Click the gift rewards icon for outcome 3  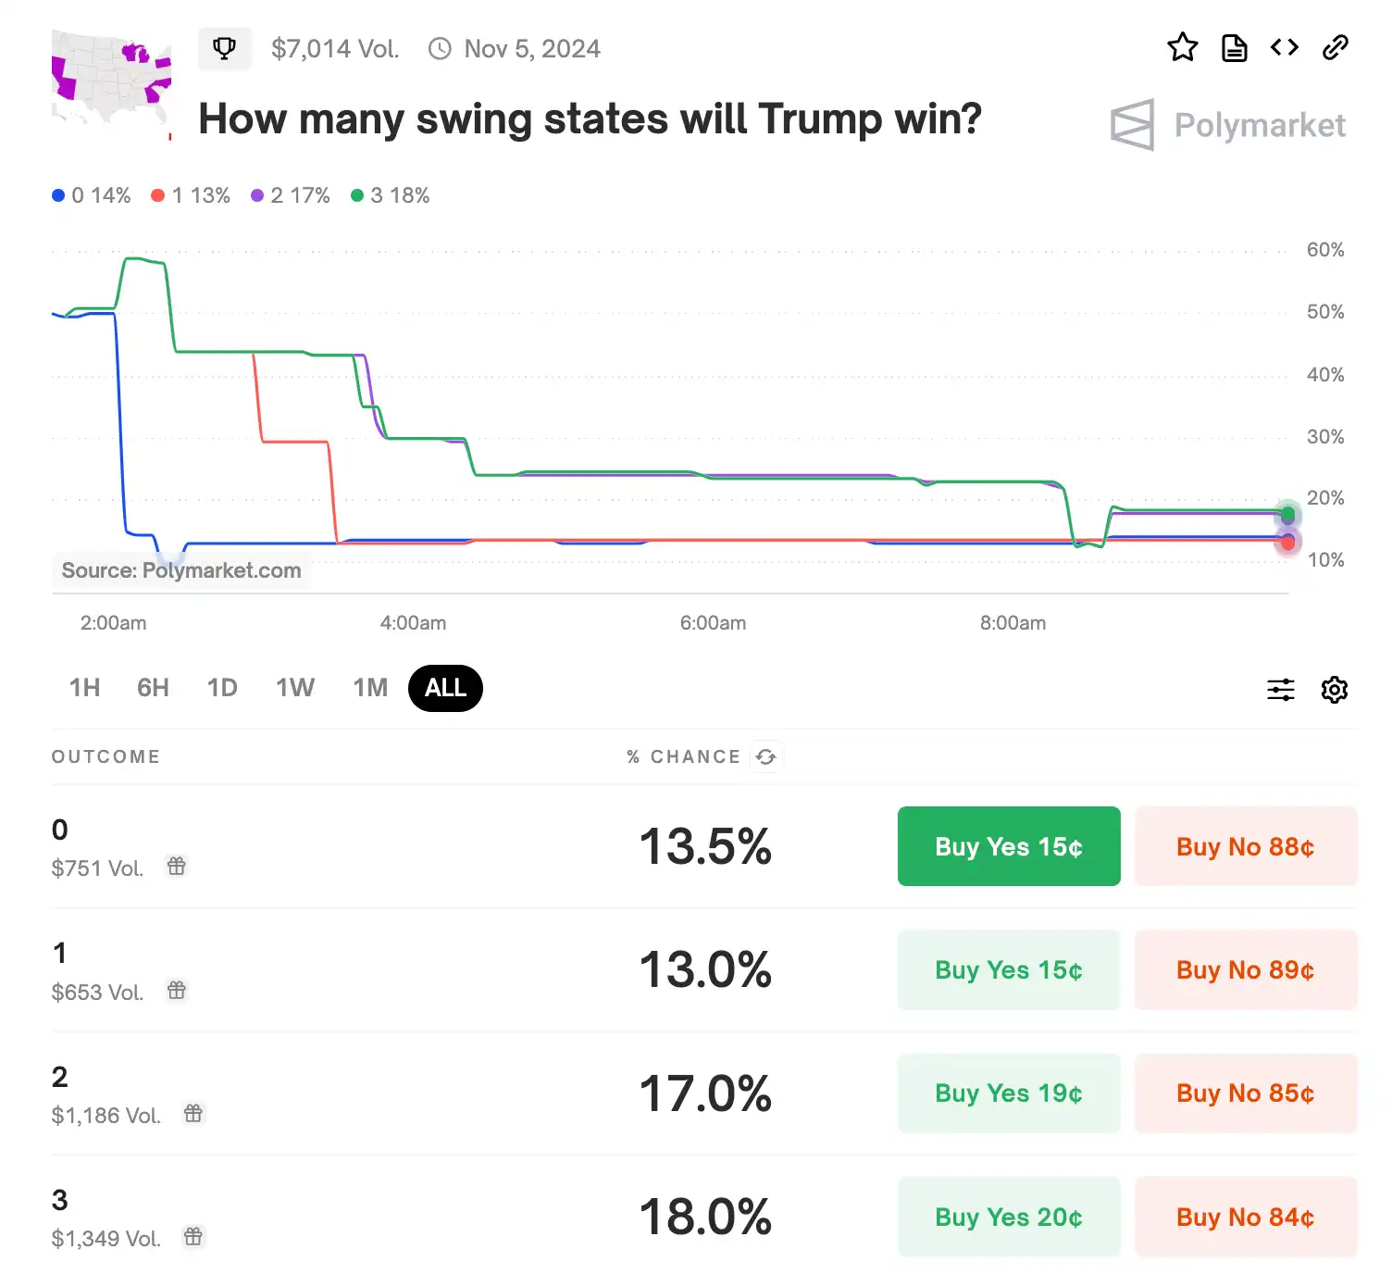tap(193, 1237)
